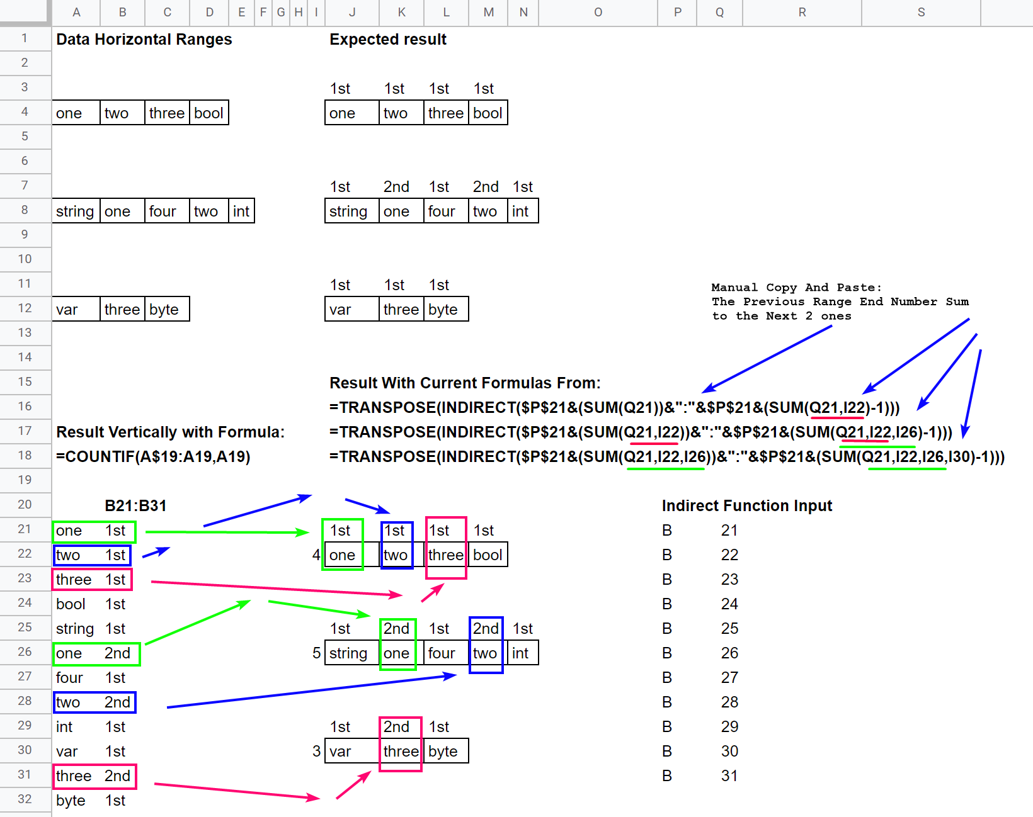Image resolution: width=1033 pixels, height=817 pixels.
Task: Select column R header
Action: pyautogui.click(x=802, y=12)
